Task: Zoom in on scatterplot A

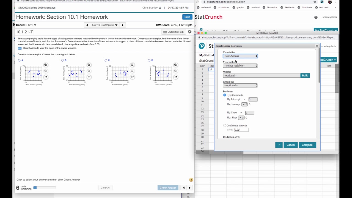Action: click(46, 65)
